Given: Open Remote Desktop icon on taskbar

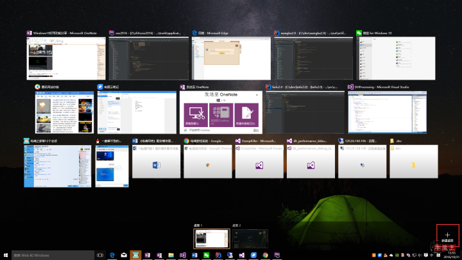Looking at the screenshot, I should coord(230,256).
